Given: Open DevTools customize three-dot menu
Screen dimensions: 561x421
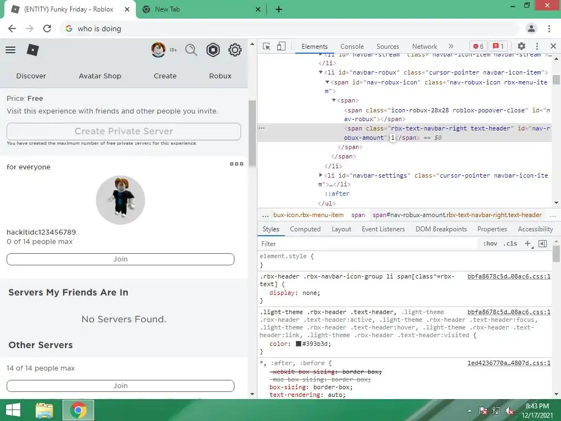Looking at the screenshot, I should click(537, 46).
